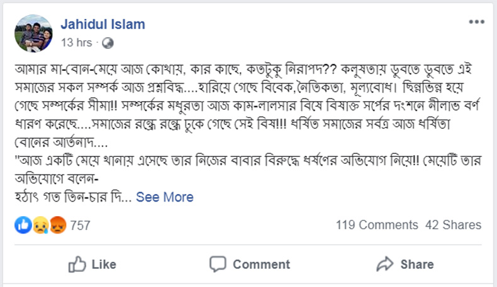Open the post options three-dot menu
497x287 pixels.
(476, 23)
